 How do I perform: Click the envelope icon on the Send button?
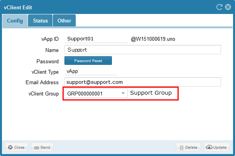37,147
